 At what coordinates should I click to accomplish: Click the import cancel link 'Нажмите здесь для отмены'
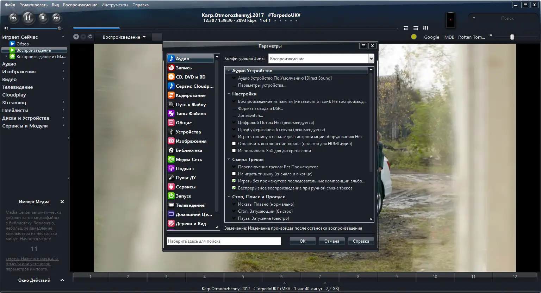[31, 264]
